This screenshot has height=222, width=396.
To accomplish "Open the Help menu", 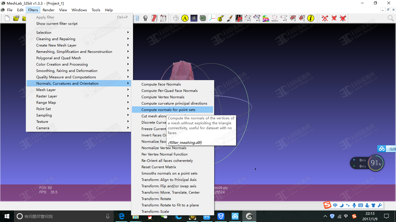I will [109, 10].
